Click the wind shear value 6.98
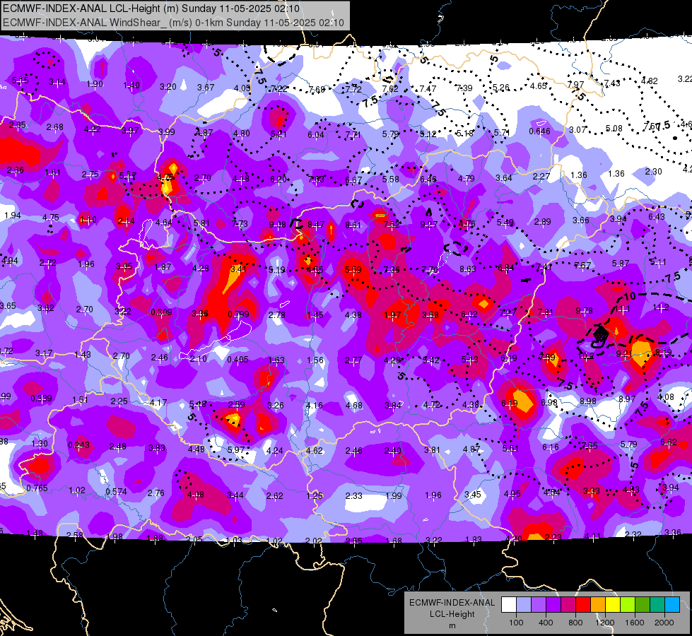692x636 pixels. pos(549,402)
